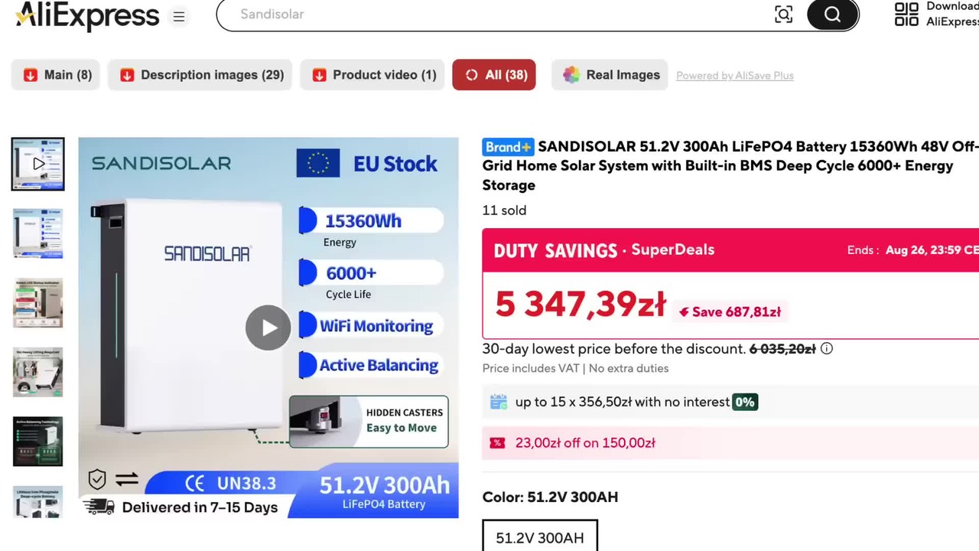Click the All (38) download button
Screen dimensions: 979x551
tap(494, 75)
